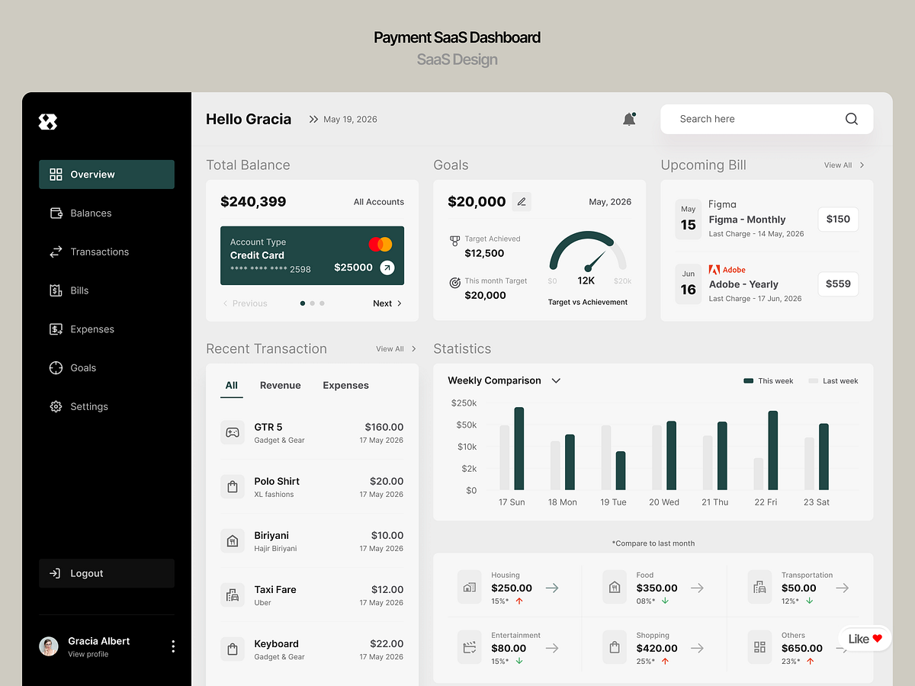915x686 pixels.
Task: Toggle This week in the chart legend
Action: pyautogui.click(x=767, y=380)
